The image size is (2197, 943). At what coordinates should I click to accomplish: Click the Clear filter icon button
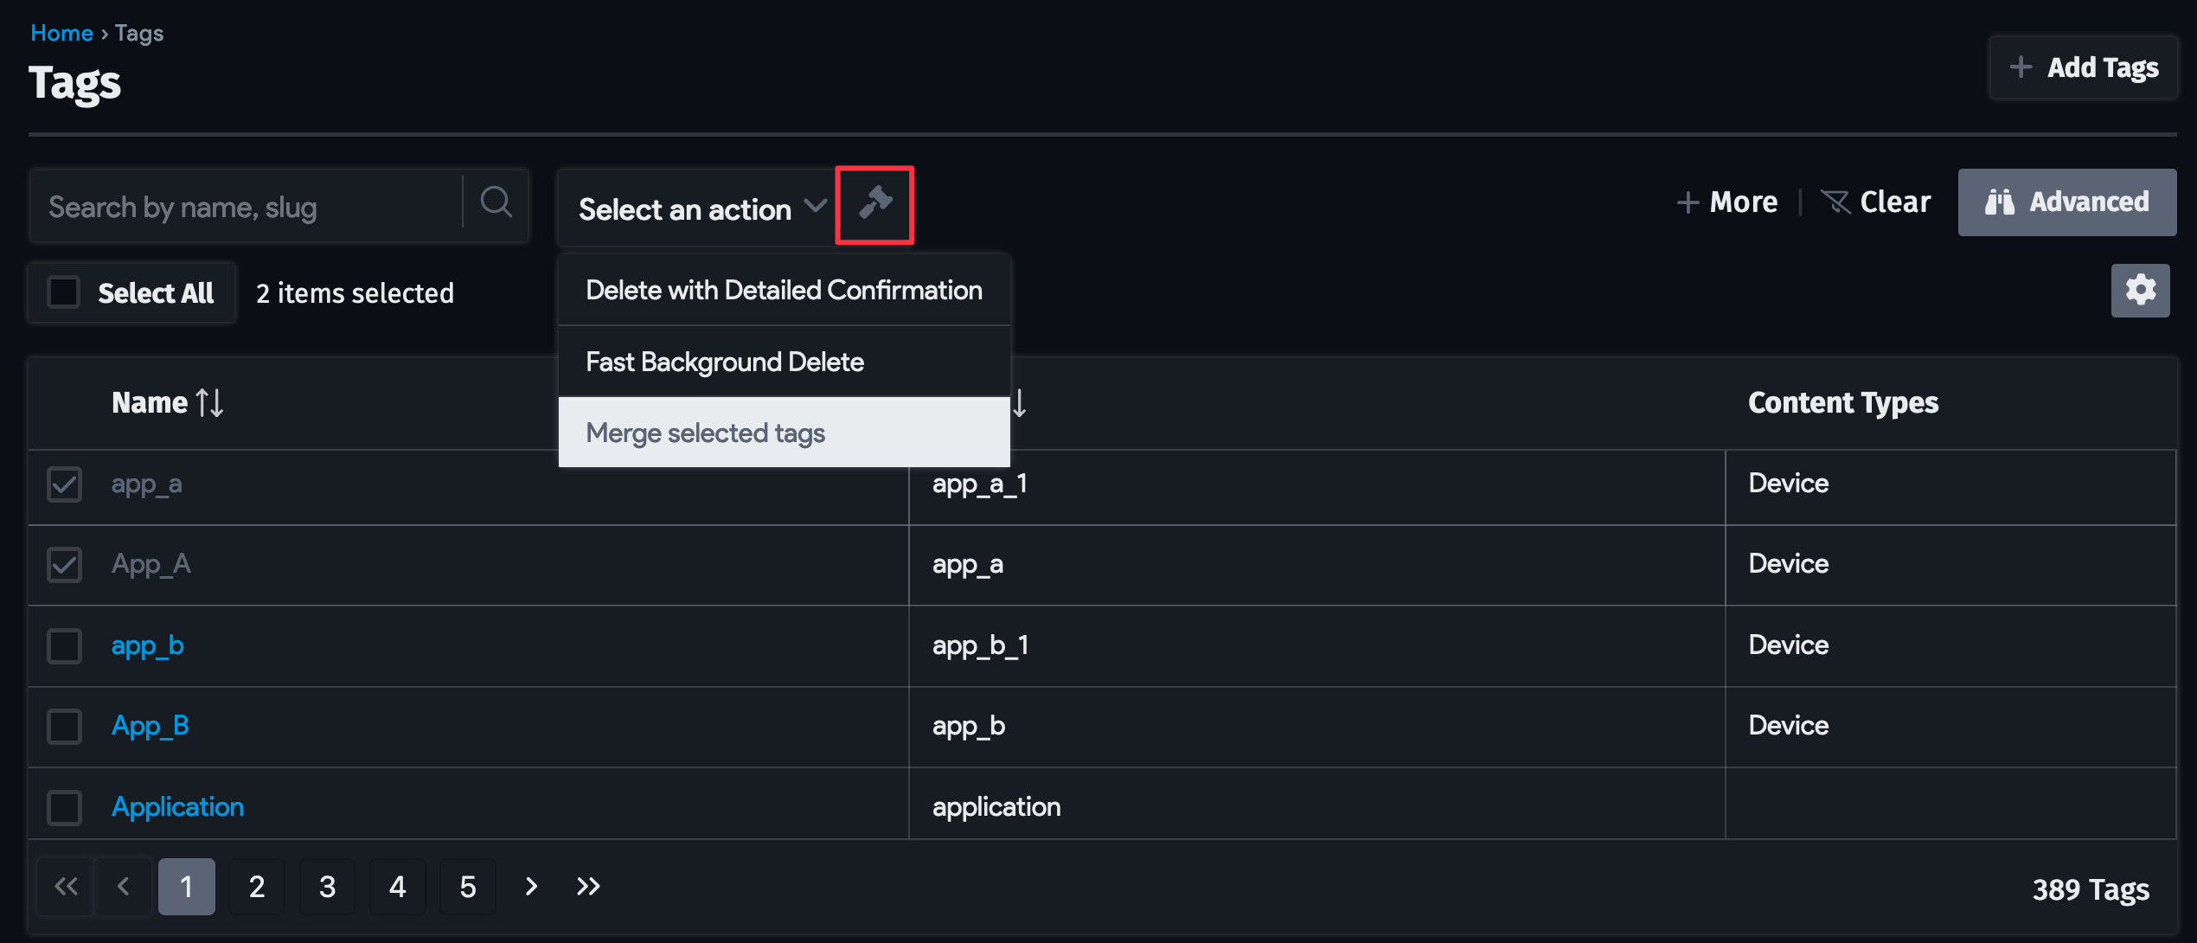tap(1875, 202)
